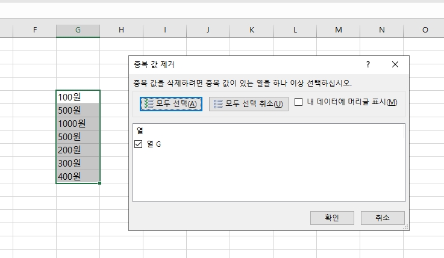Select column header H

tap(121, 30)
